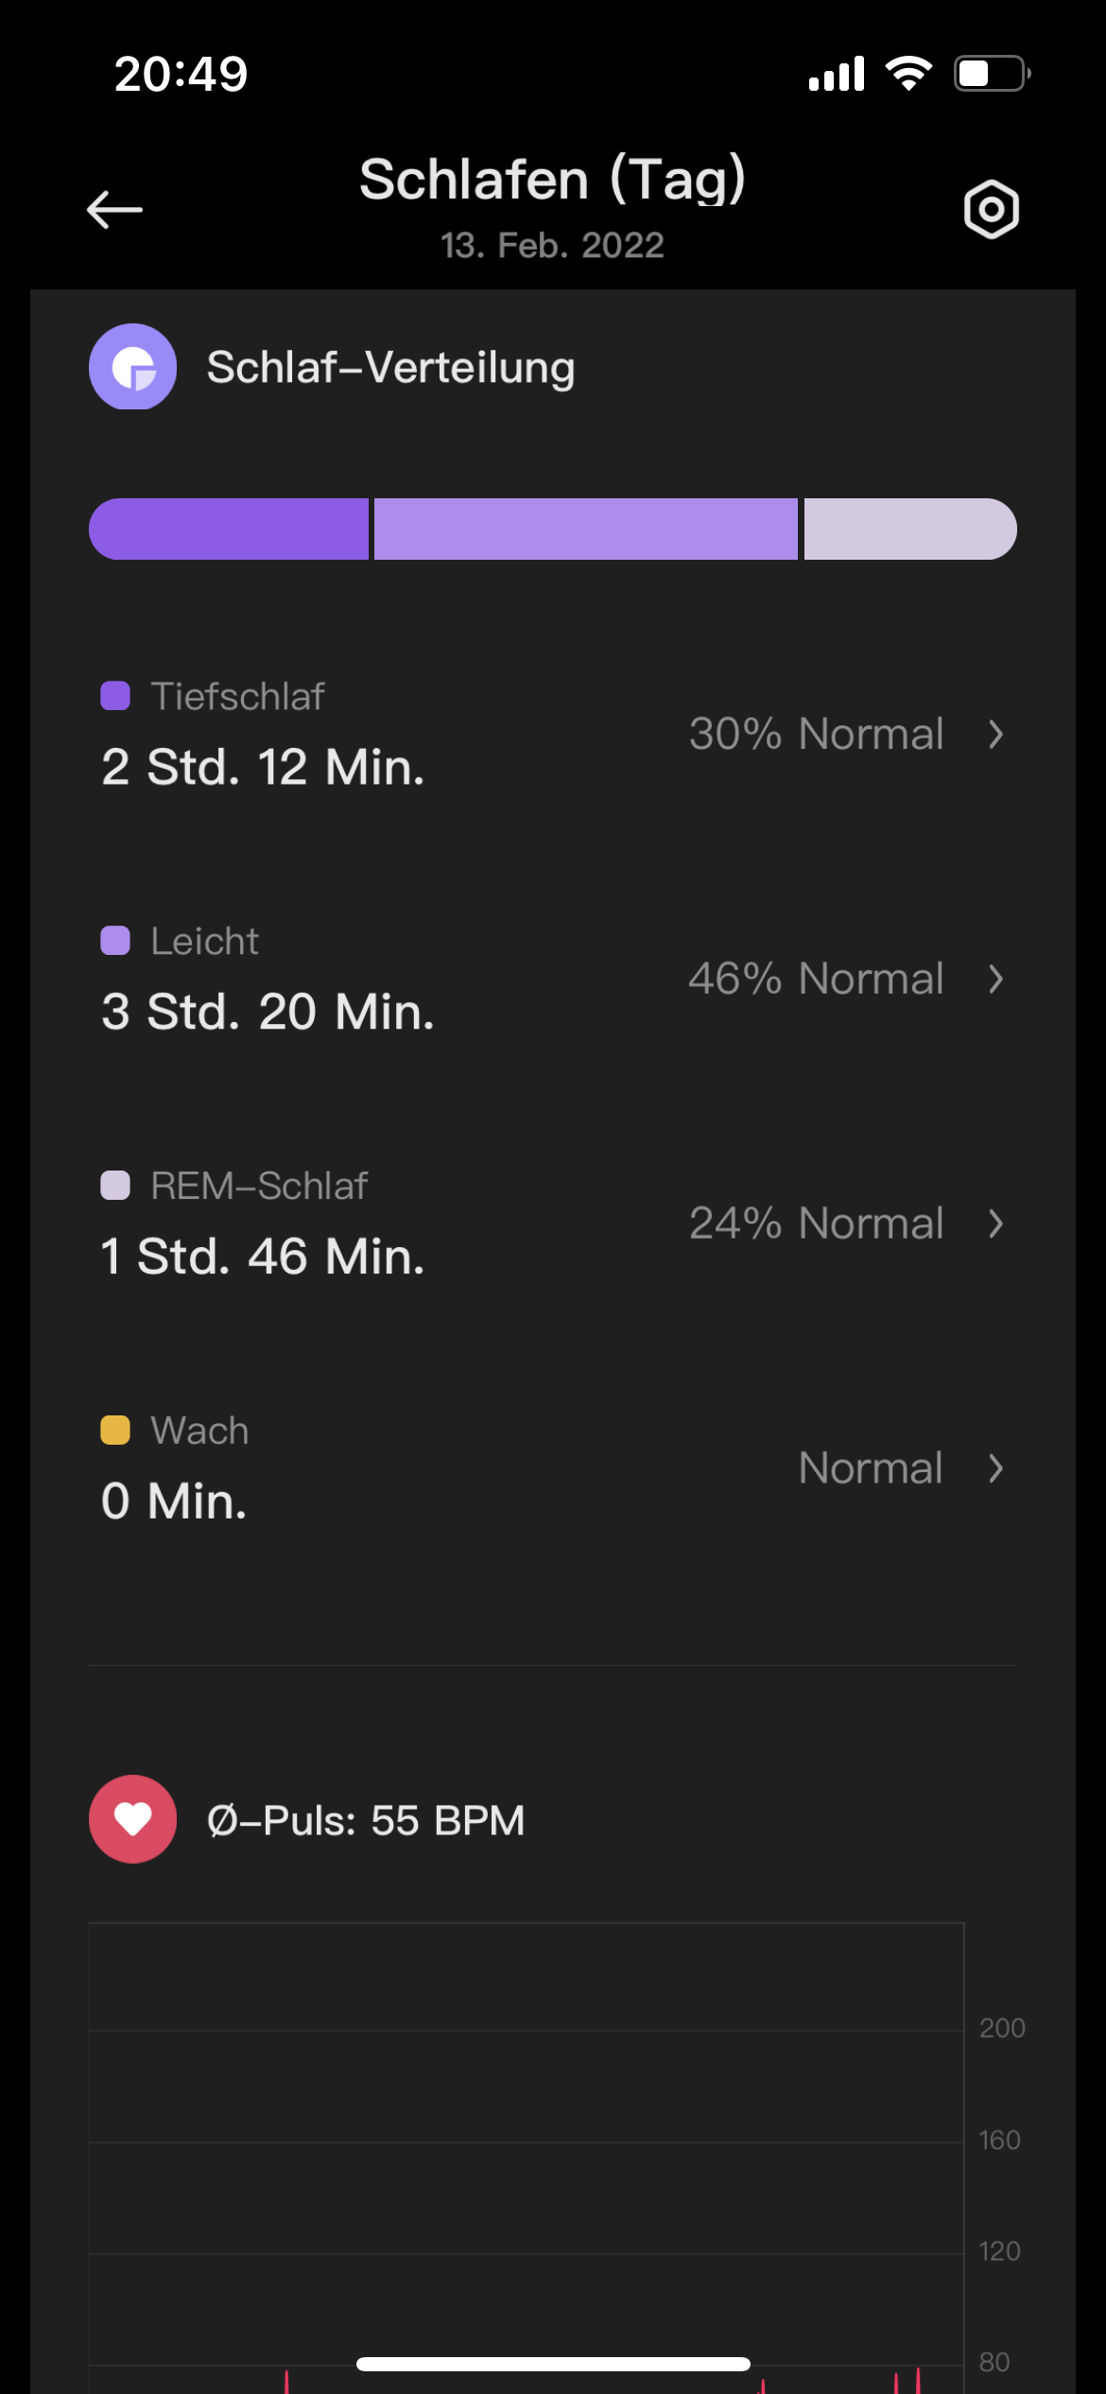Tap the yellow Wach legend square
Image resolution: width=1106 pixels, height=2394 pixels.
point(115,1430)
